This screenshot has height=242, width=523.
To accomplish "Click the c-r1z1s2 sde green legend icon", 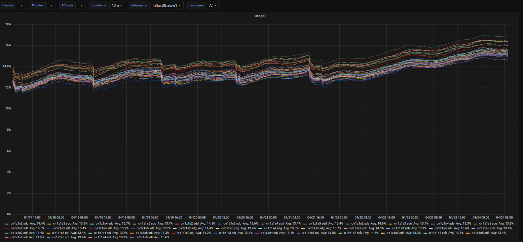I will point(348,224).
